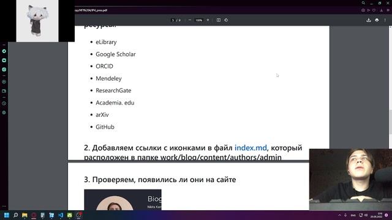Take a snapshot with the camera icon
392x220 pixels.
pos(363,10)
